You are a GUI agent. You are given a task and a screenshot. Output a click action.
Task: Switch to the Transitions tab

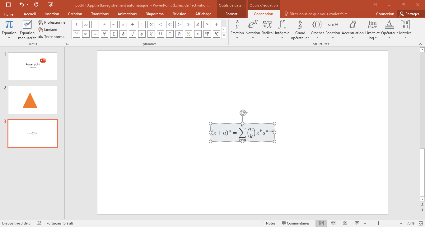(x=100, y=14)
